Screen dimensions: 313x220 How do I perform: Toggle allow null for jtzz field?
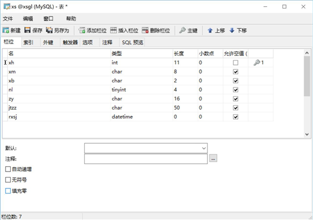pos(236,108)
